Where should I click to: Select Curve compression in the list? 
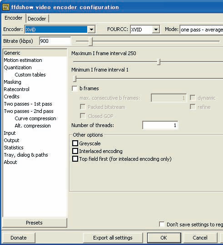click(35, 118)
